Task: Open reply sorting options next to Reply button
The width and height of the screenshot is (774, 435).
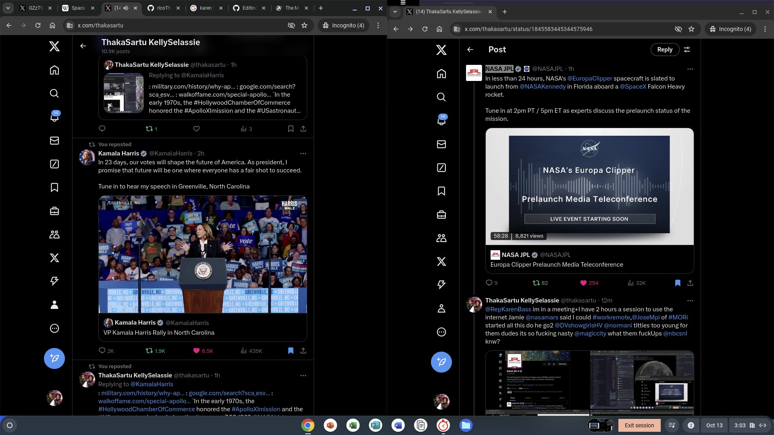Action: (687, 50)
